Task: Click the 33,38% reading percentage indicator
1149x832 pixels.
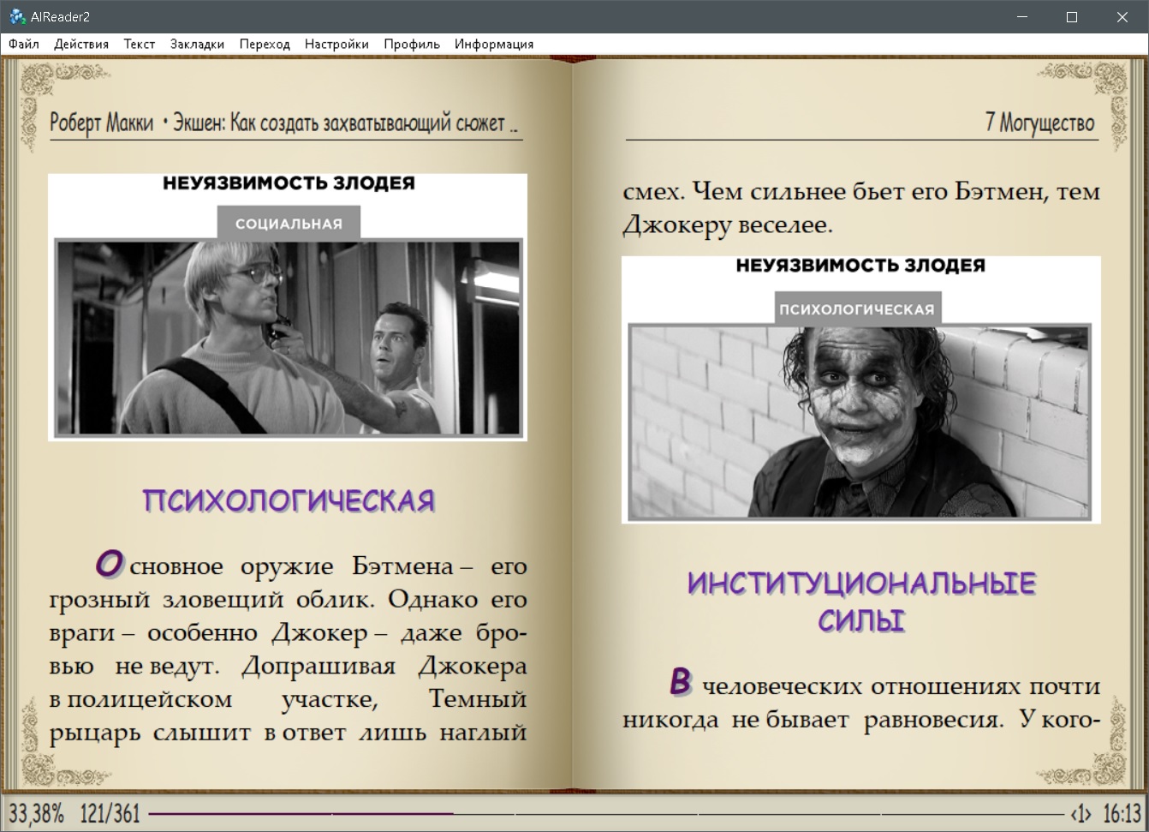Action: (37, 813)
